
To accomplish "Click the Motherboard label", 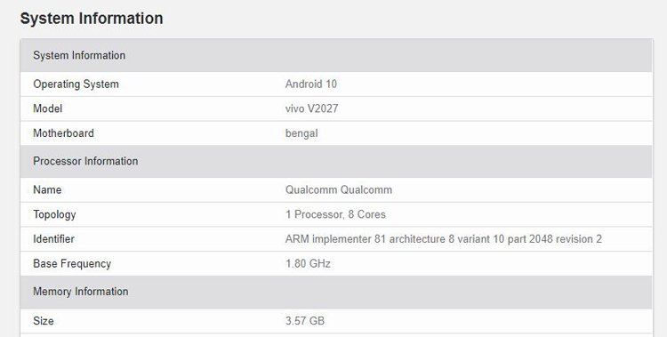I will (x=63, y=133).
